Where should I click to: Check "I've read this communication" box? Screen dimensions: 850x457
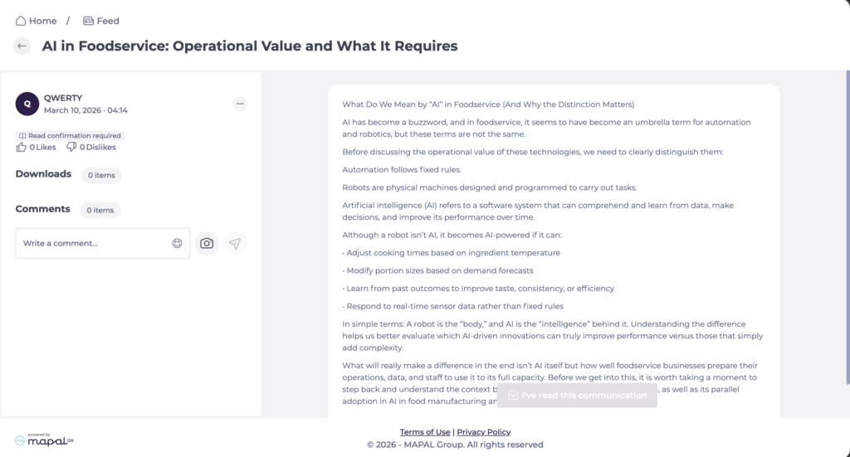[x=514, y=396]
